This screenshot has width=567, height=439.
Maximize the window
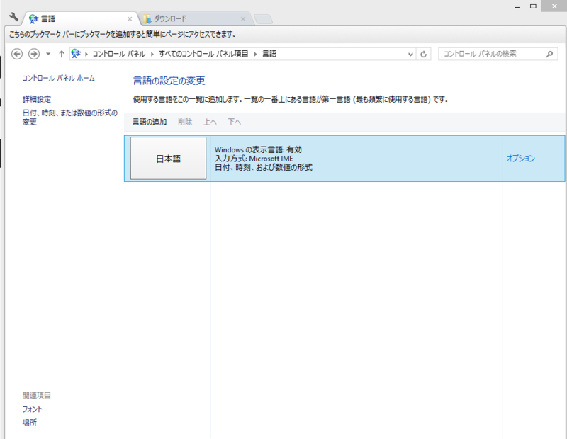click(533, 6)
